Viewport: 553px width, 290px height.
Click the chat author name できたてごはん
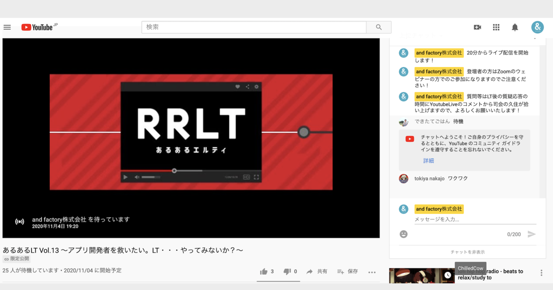coord(432,122)
